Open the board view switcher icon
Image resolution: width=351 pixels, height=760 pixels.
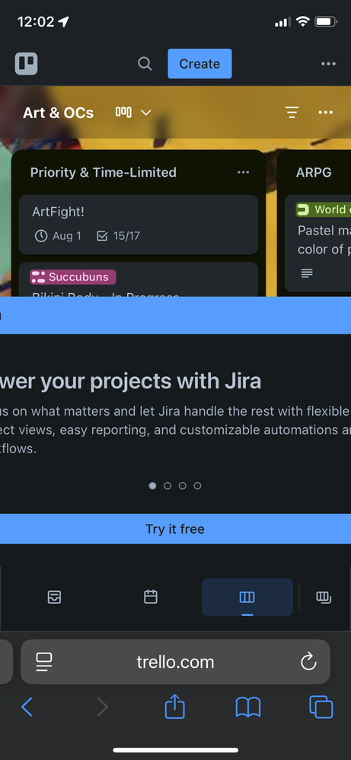[123, 113]
